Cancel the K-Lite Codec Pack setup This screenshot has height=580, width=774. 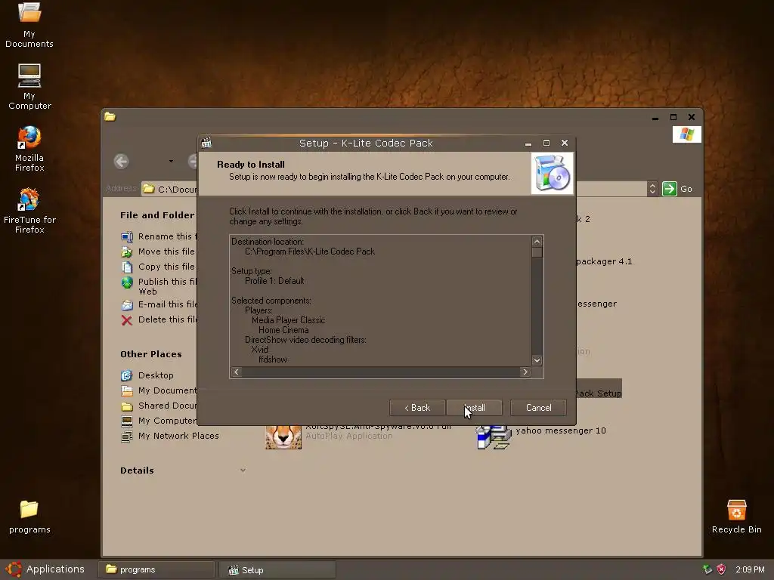538,408
